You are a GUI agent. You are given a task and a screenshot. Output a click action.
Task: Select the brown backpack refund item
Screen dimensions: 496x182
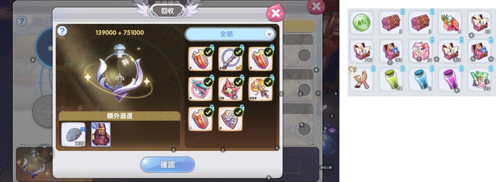pyautogui.click(x=101, y=135)
